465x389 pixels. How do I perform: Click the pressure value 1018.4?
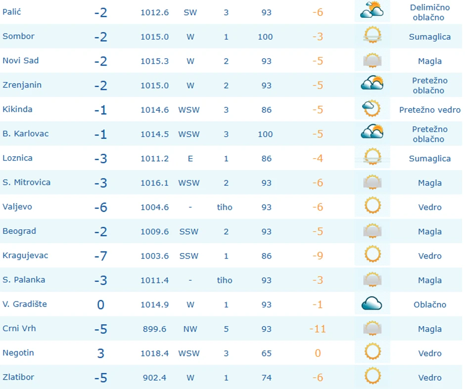tap(154, 353)
